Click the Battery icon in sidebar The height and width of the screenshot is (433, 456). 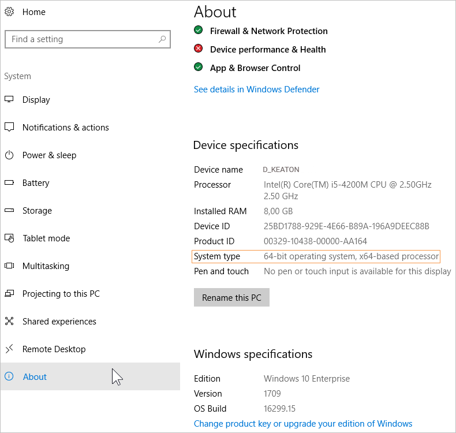coord(9,183)
